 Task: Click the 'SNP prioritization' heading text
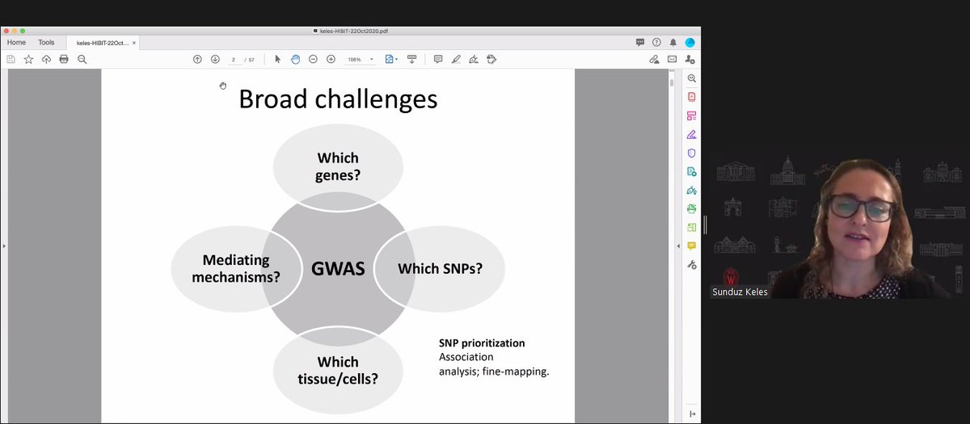pos(482,343)
